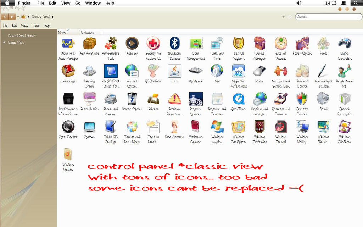The height and width of the screenshot is (227, 363).
Task: Open Default Programs shield icon
Action: coord(238,43)
